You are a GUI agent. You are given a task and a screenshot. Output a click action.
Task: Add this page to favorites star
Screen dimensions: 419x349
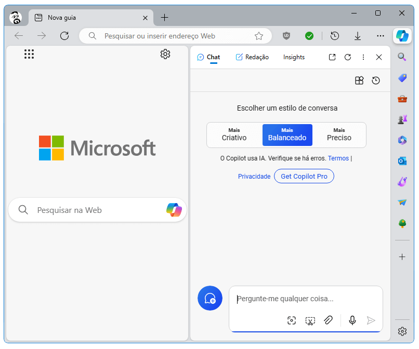(x=259, y=36)
